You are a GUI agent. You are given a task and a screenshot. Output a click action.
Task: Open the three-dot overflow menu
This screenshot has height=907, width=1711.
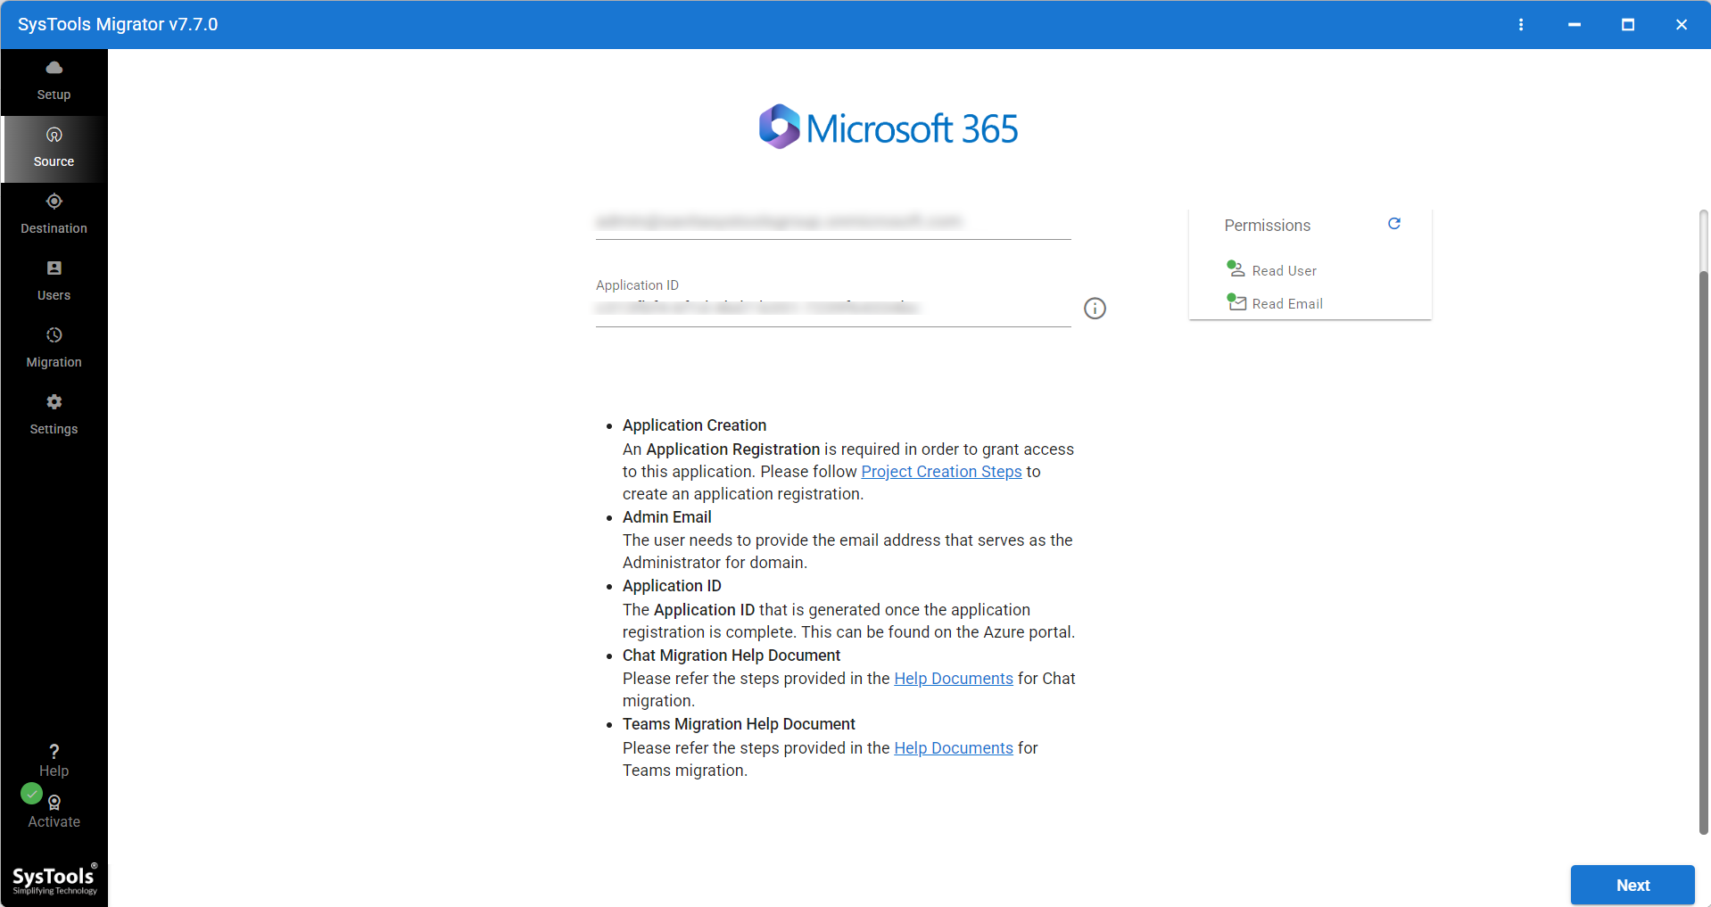click(x=1521, y=24)
